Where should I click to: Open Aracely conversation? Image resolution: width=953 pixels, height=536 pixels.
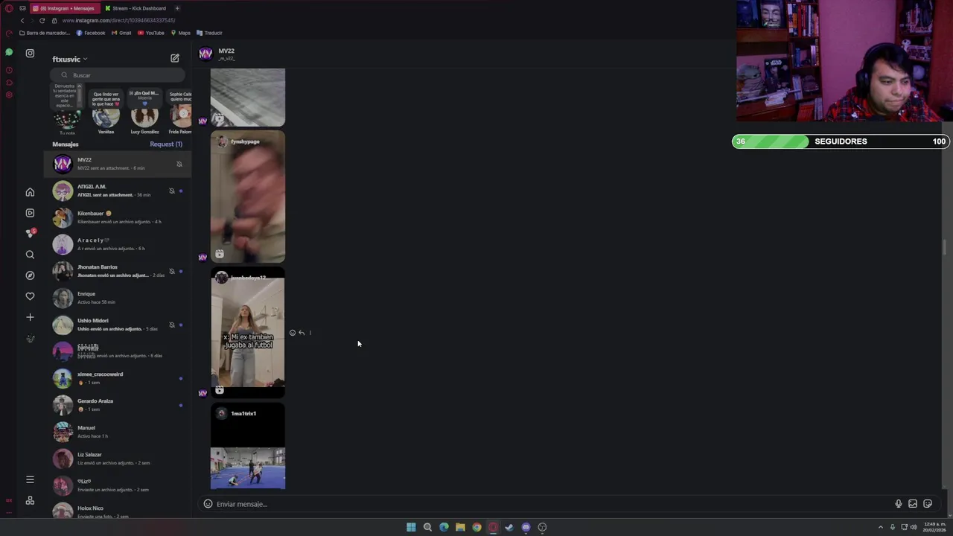[118, 244]
